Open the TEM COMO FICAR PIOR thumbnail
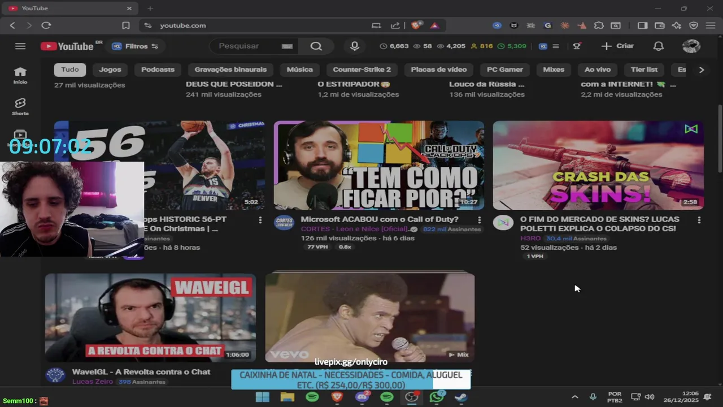This screenshot has width=723, height=407. (379, 165)
